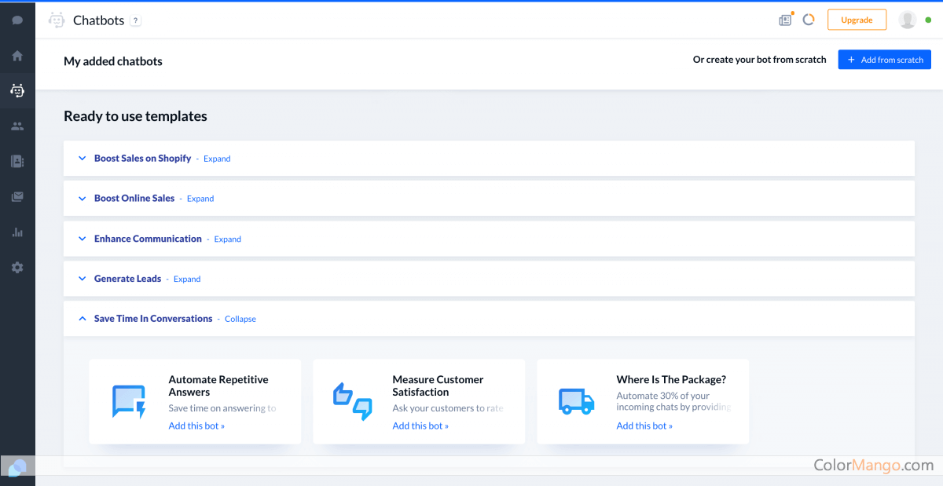Open the conversations inbox icon in sidebar
Screen dimensions: 943x486
17,20
